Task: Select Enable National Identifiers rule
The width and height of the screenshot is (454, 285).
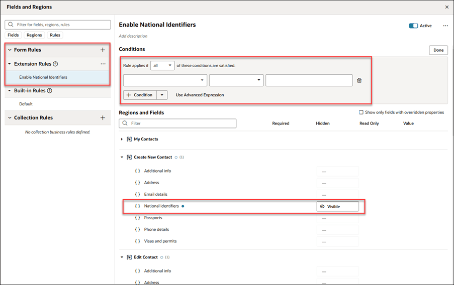Action: coord(57,77)
